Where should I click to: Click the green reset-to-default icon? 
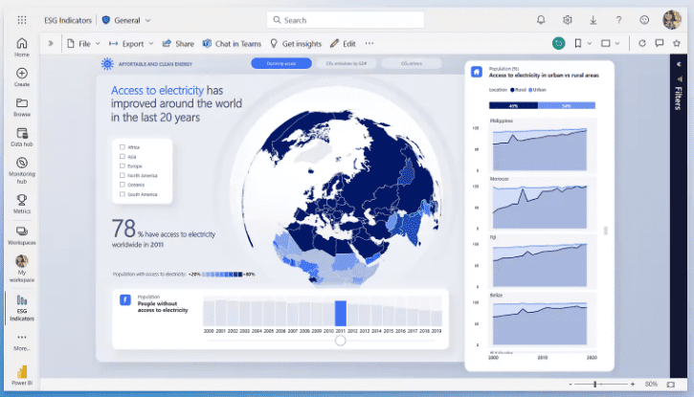559,43
